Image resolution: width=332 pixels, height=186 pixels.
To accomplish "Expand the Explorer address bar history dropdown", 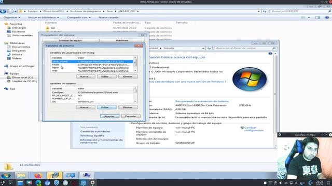I will click(x=259, y=11).
